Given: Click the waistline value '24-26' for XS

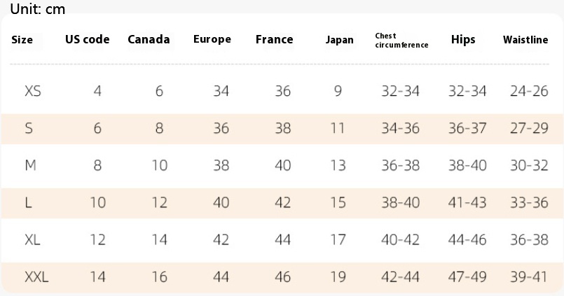Looking at the screenshot, I should click(x=529, y=91).
